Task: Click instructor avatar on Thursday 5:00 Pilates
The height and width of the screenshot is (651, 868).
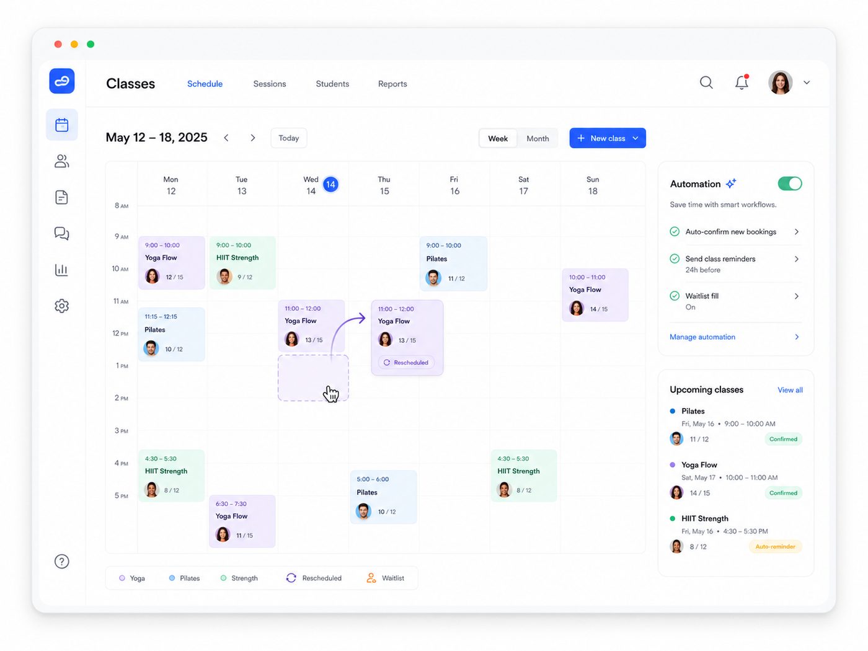Action: coord(363,511)
